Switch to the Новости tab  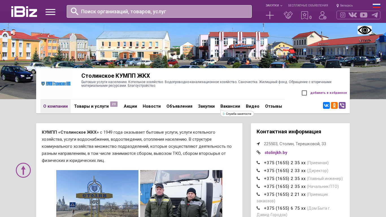[152, 106]
